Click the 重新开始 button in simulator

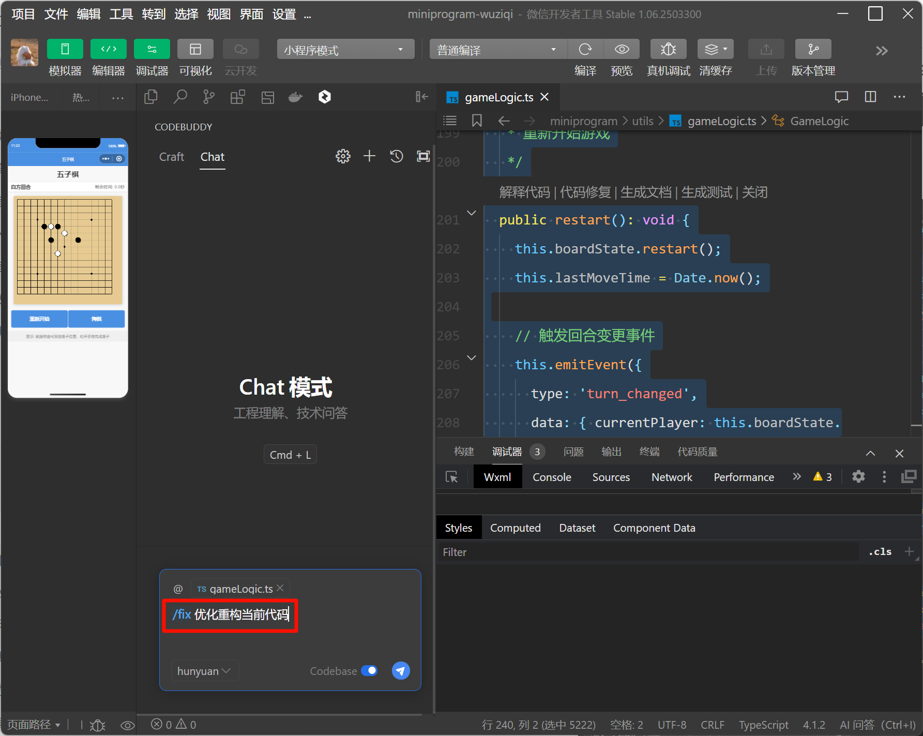(39, 319)
